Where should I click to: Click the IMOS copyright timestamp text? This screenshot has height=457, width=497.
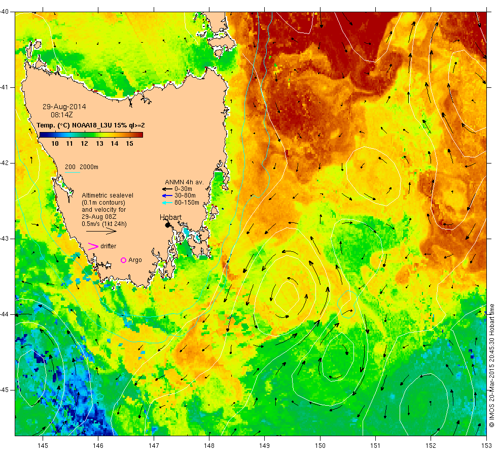(491, 365)
